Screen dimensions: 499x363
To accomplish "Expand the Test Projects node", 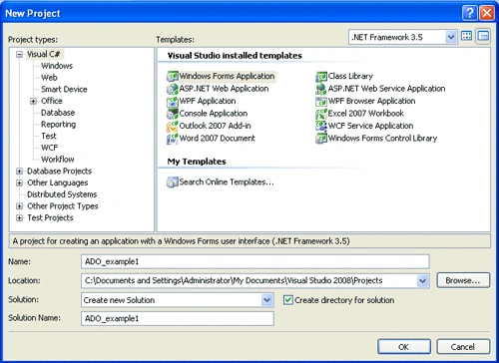I will (19, 218).
